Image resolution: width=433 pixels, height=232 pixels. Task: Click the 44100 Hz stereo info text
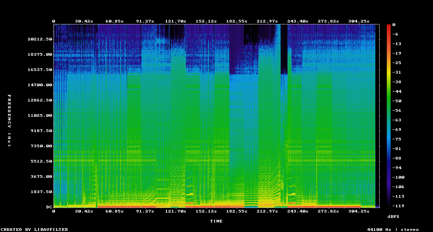pos(393,229)
